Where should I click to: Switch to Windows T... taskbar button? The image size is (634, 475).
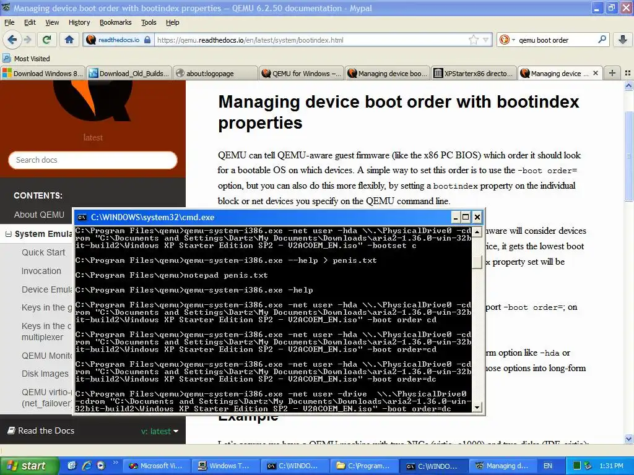point(224,466)
